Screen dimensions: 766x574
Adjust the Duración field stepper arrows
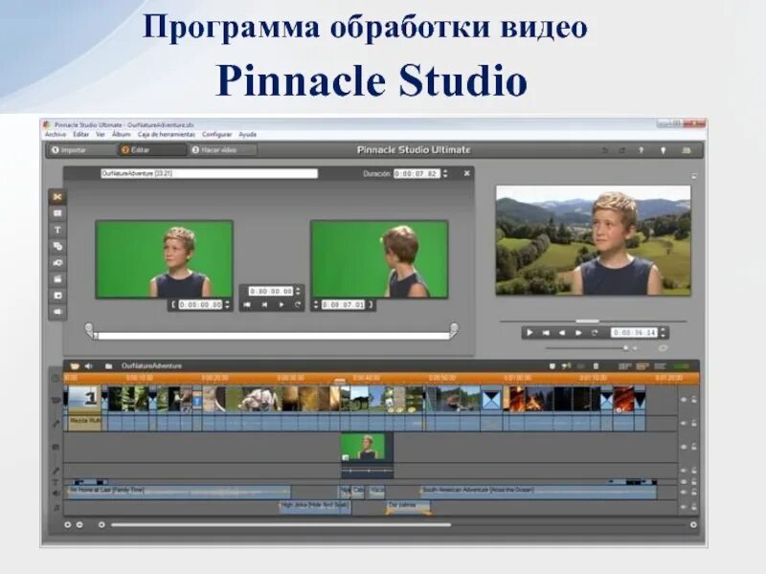point(445,173)
